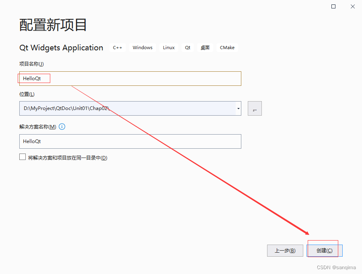Select the 桌面 tag
This screenshot has height=274, width=362.
[205, 48]
